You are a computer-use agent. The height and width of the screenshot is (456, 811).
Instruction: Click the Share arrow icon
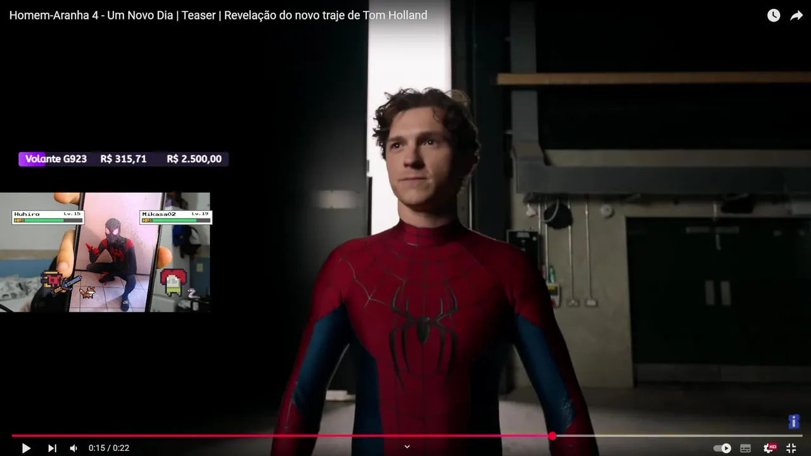(x=796, y=15)
